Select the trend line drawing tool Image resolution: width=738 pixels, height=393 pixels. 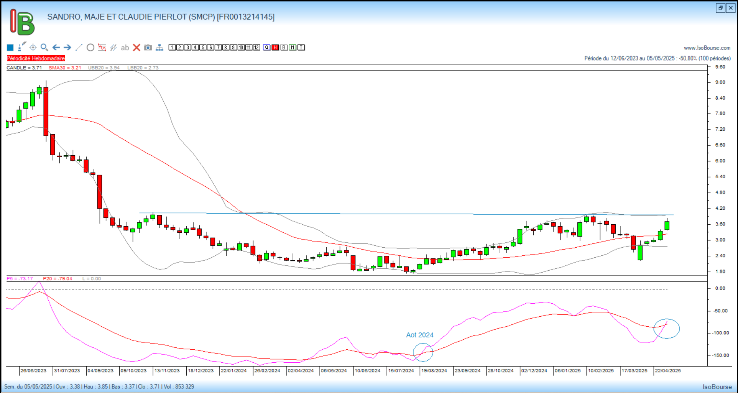click(x=79, y=48)
